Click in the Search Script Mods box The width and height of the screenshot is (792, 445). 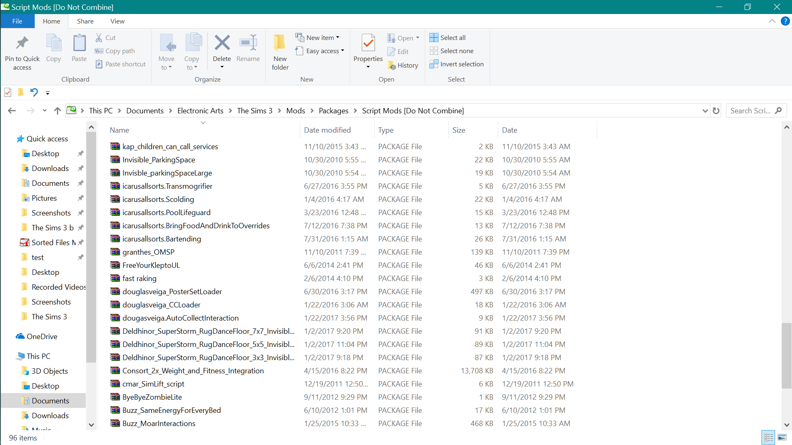[x=756, y=110]
